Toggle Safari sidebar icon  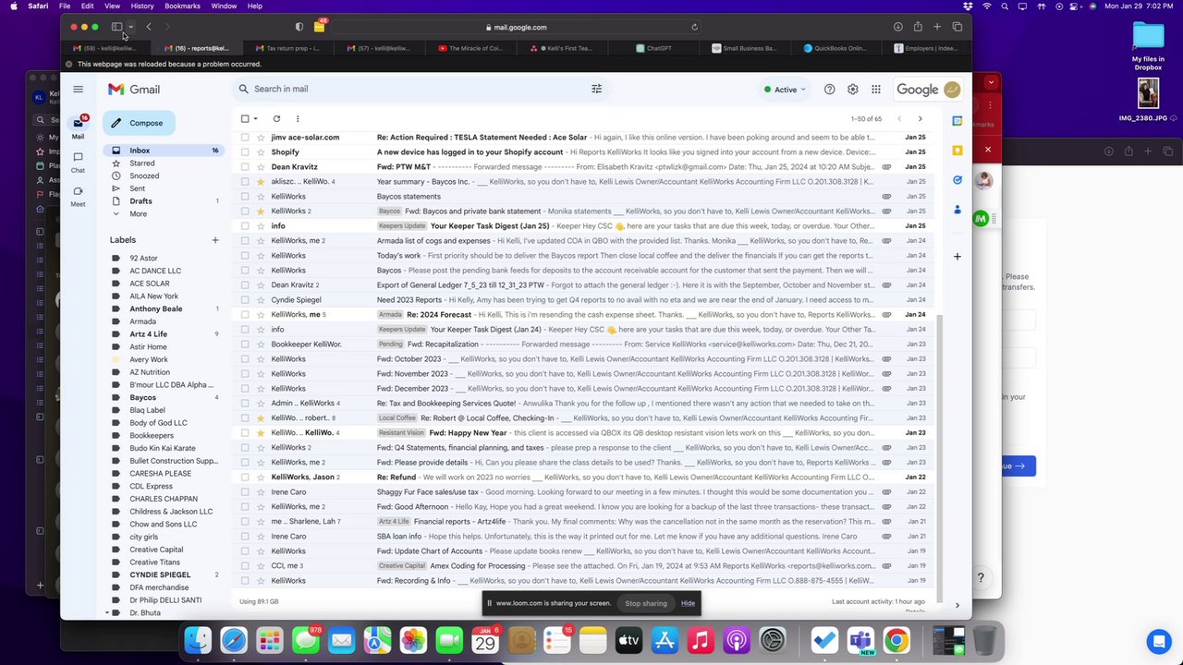point(116,27)
